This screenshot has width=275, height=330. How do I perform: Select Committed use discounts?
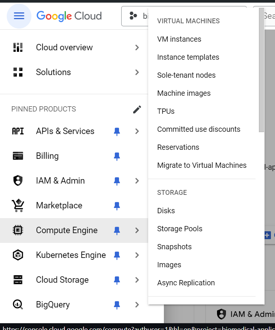[x=199, y=129]
